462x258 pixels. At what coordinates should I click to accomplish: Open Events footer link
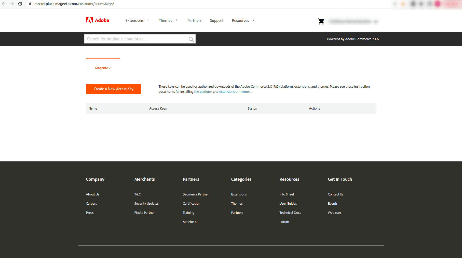point(333,204)
